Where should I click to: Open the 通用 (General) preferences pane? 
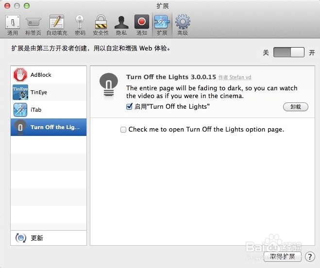(13, 25)
